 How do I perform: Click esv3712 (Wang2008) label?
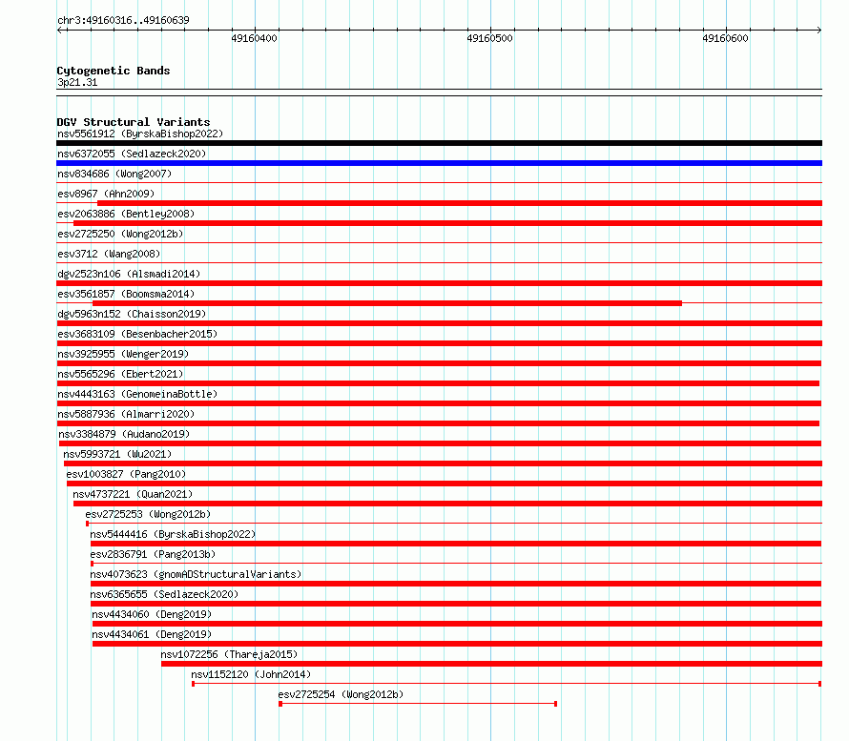(109, 254)
